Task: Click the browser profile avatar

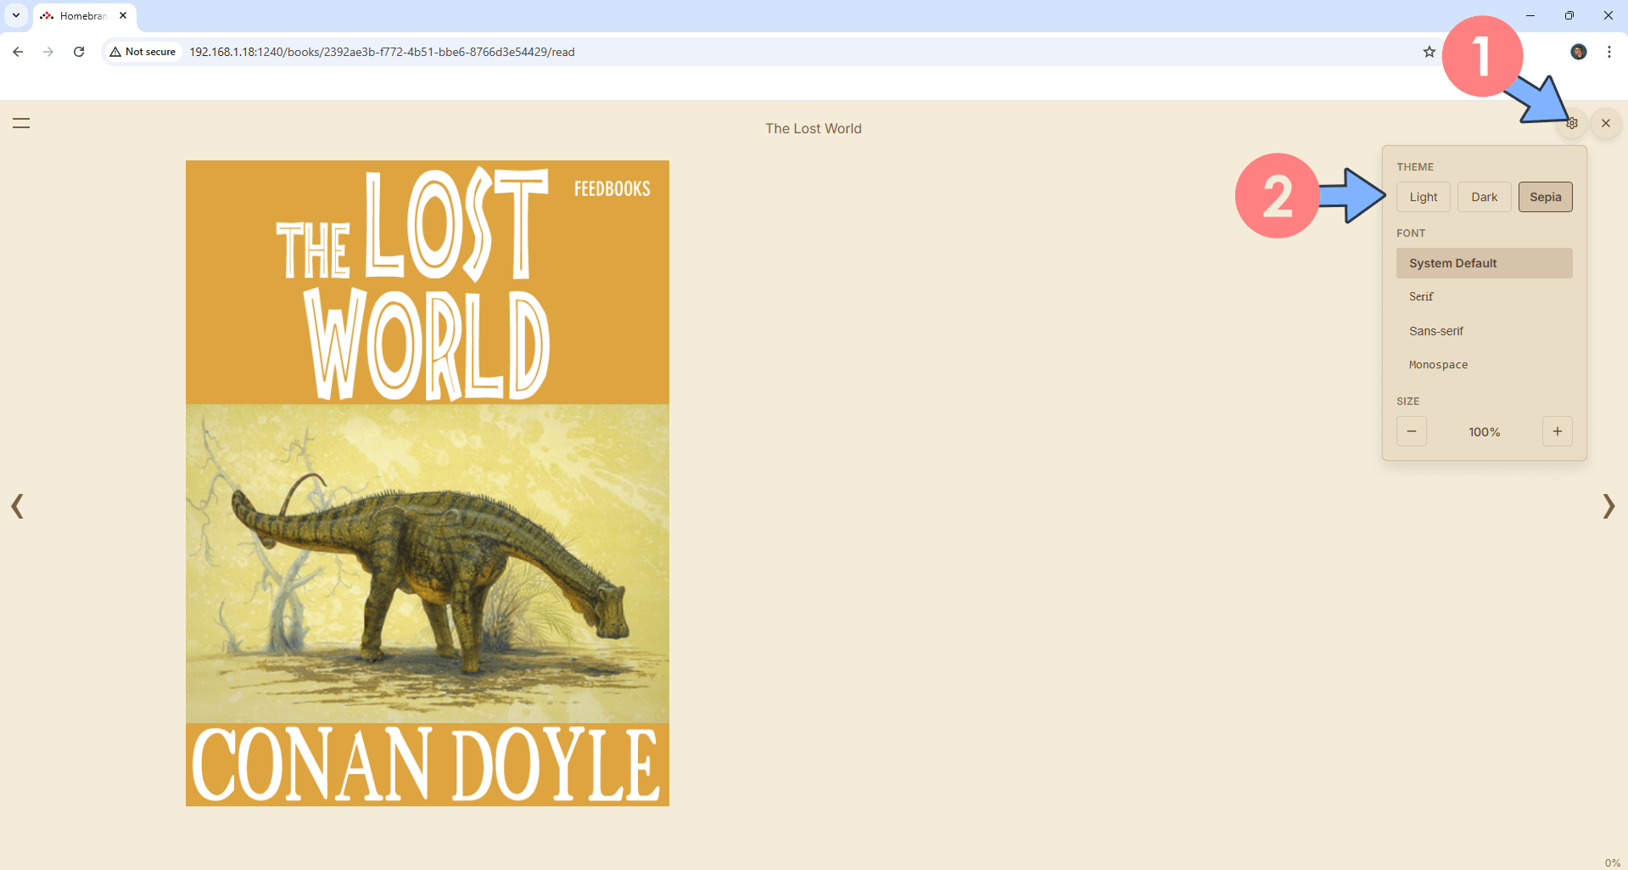Action: pos(1578,52)
